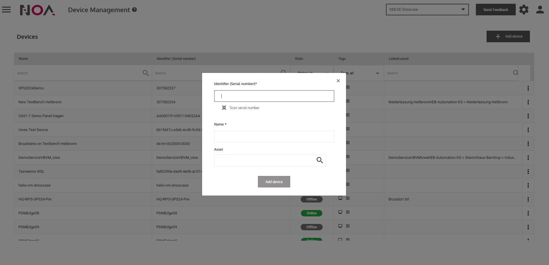Click the remote screen icon for PDMEdge58
549x265 pixels.
tap(340, 212)
